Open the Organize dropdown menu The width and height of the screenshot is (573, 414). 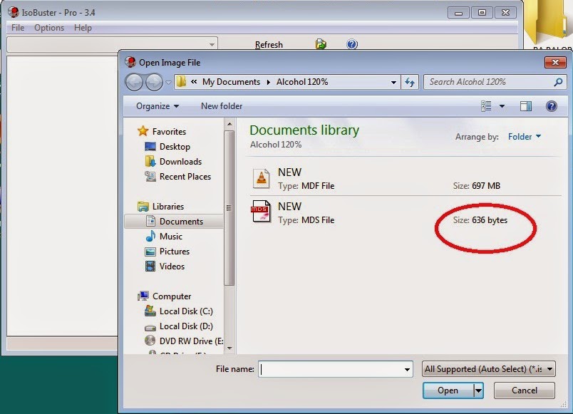click(158, 106)
